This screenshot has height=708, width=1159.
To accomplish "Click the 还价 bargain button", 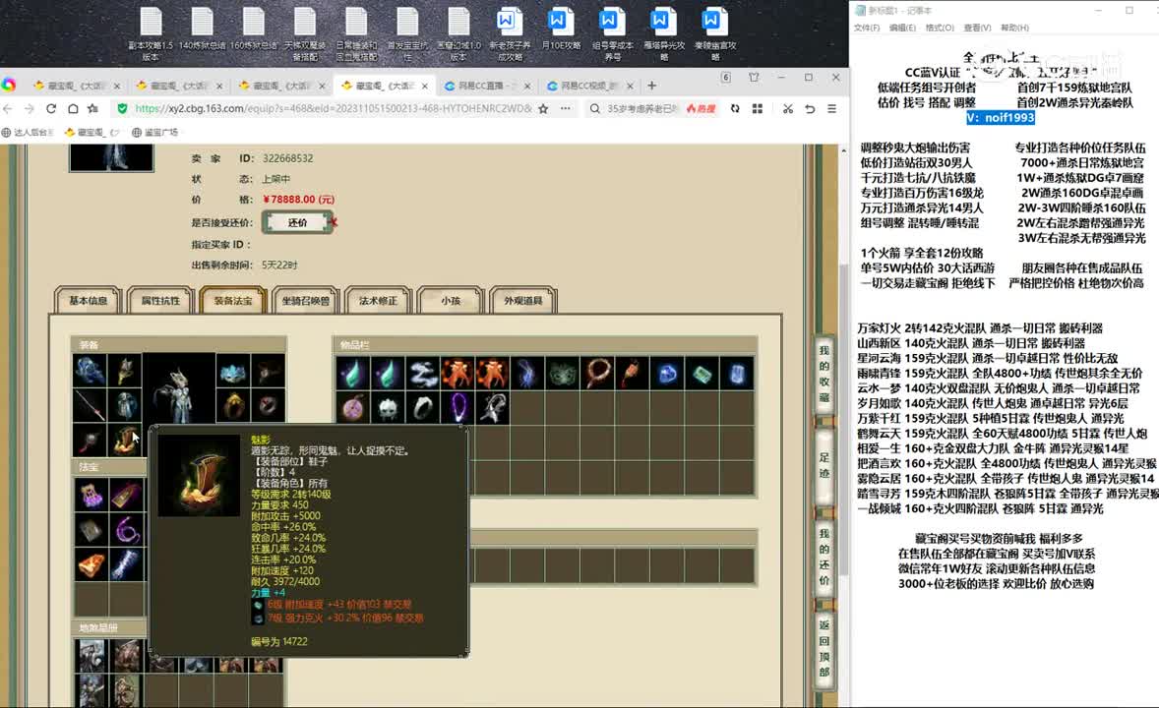I will click(297, 222).
